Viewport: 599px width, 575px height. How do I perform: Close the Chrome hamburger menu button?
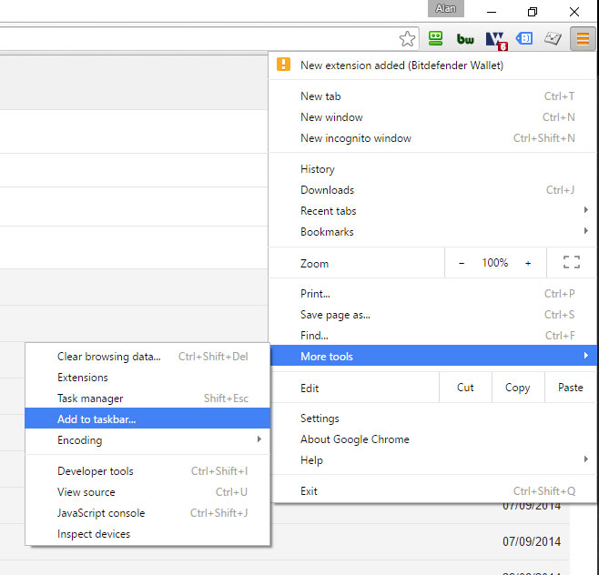pyautogui.click(x=583, y=38)
